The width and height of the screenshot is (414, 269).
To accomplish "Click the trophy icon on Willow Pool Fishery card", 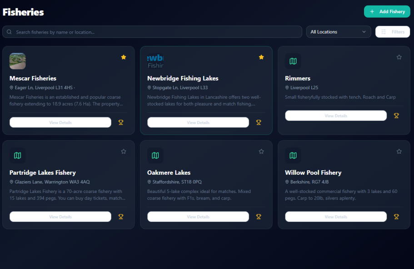I will pos(396,217).
